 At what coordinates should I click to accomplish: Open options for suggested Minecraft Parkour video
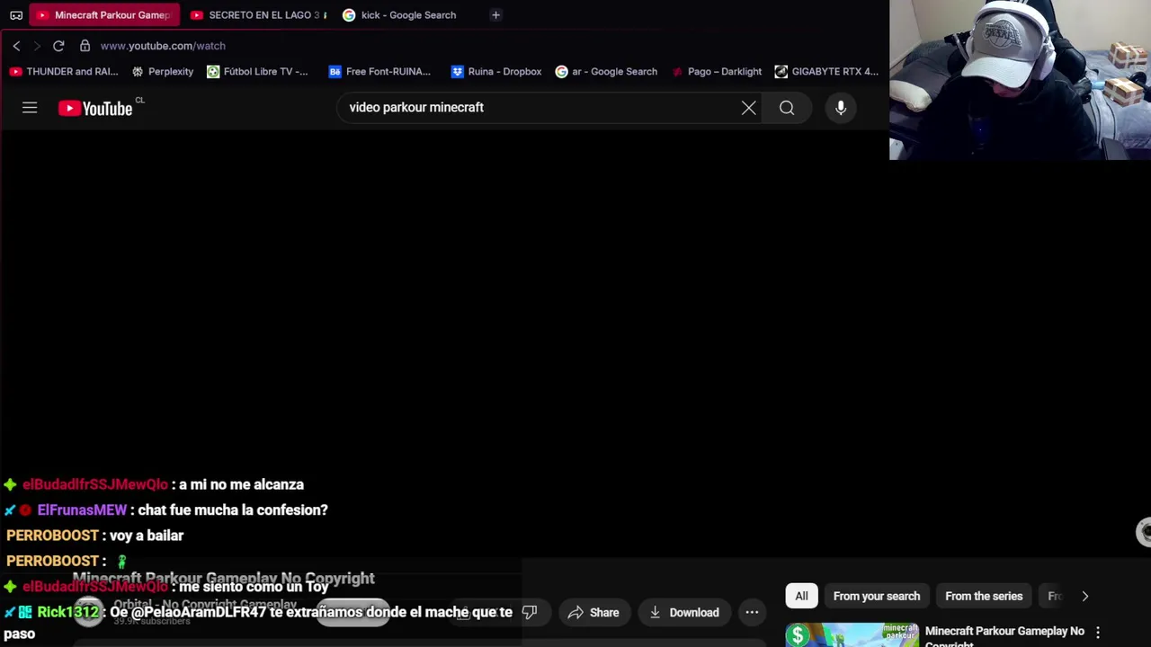tap(1097, 633)
